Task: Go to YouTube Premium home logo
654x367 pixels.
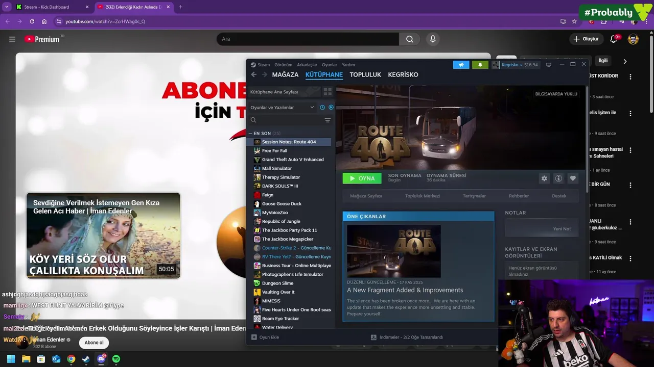Action: pyautogui.click(x=42, y=39)
